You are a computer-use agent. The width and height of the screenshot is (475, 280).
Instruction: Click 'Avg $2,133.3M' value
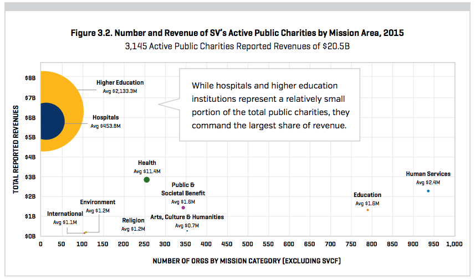(x=120, y=91)
